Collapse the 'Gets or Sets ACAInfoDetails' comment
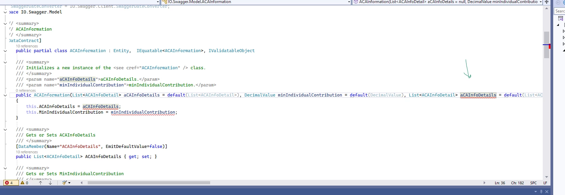 pyautogui.click(x=5, y=129)
